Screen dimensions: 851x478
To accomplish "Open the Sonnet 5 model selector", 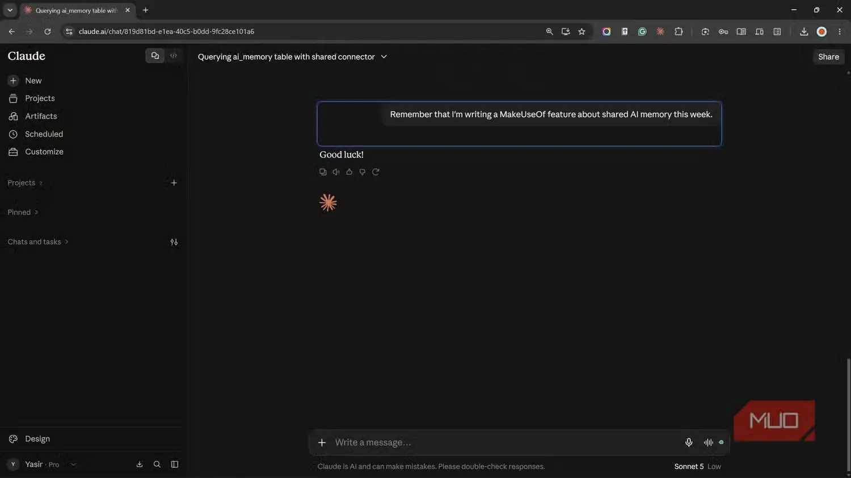I will click(697, 467).
